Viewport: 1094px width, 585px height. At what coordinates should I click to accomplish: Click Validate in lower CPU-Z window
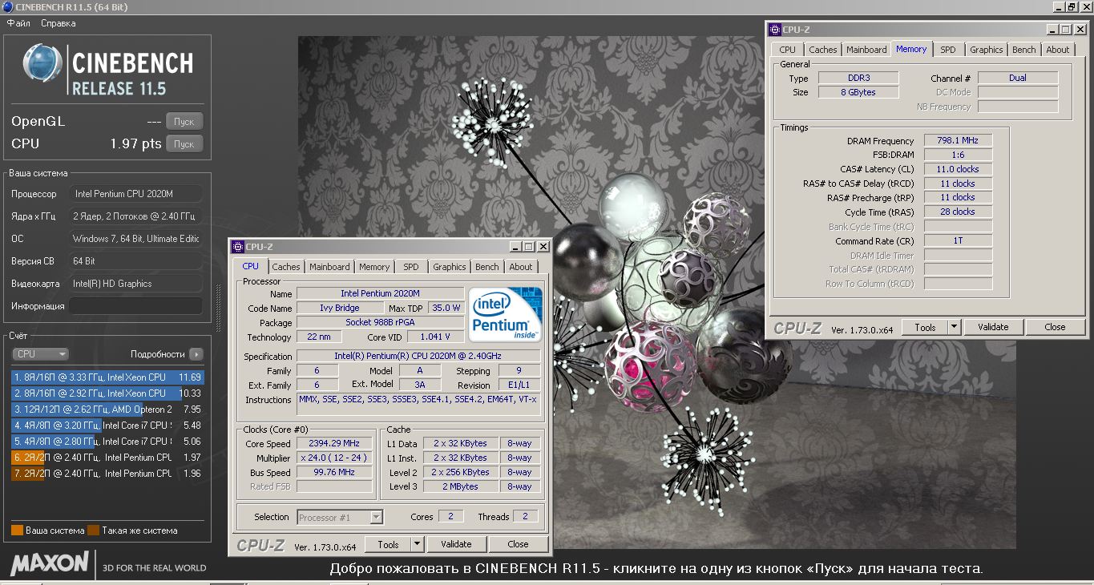(x=456, y=544)
